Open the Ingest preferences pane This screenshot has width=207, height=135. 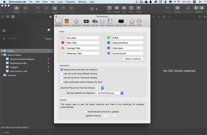(x=102, y=22)
